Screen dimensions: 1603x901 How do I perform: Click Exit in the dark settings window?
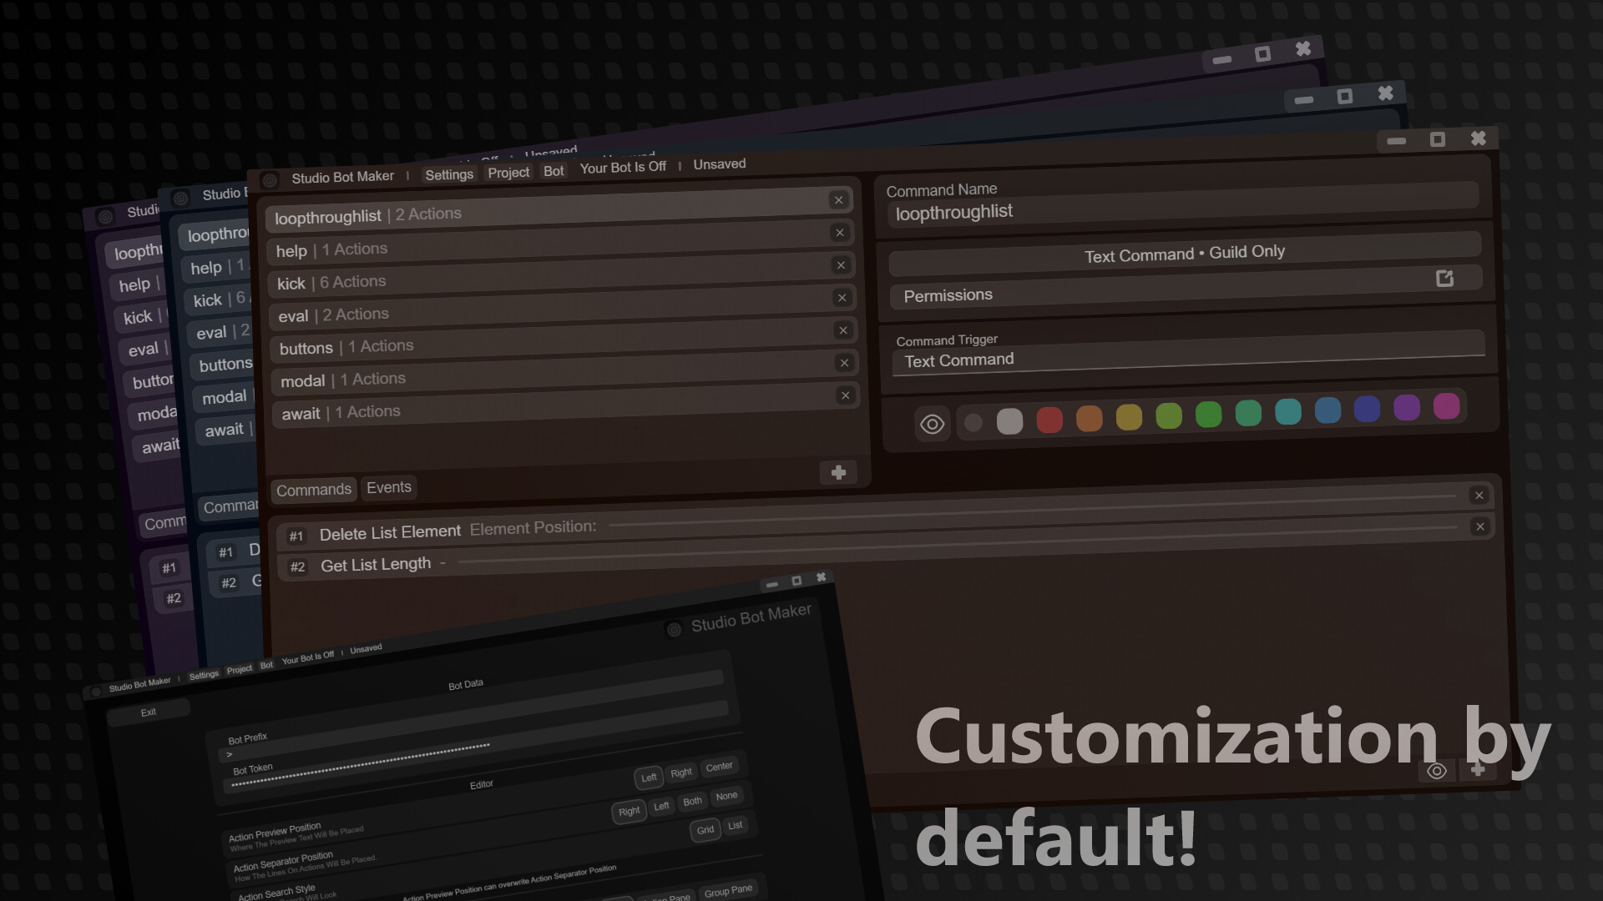pos(148,712)
